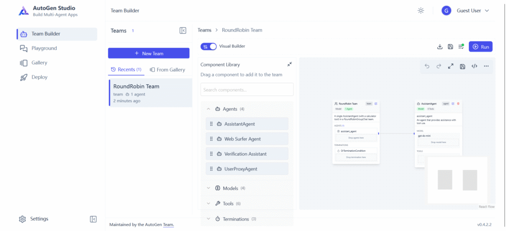The width and height of the screenshot is (506, 231).
Task: Click assistant_agent in RoundRobin Team node
Action: tap(356, 132)
